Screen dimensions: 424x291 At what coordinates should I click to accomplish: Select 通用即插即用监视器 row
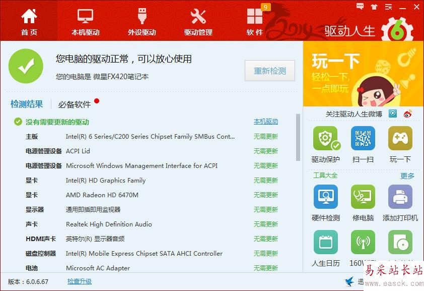tap(152, 209)
